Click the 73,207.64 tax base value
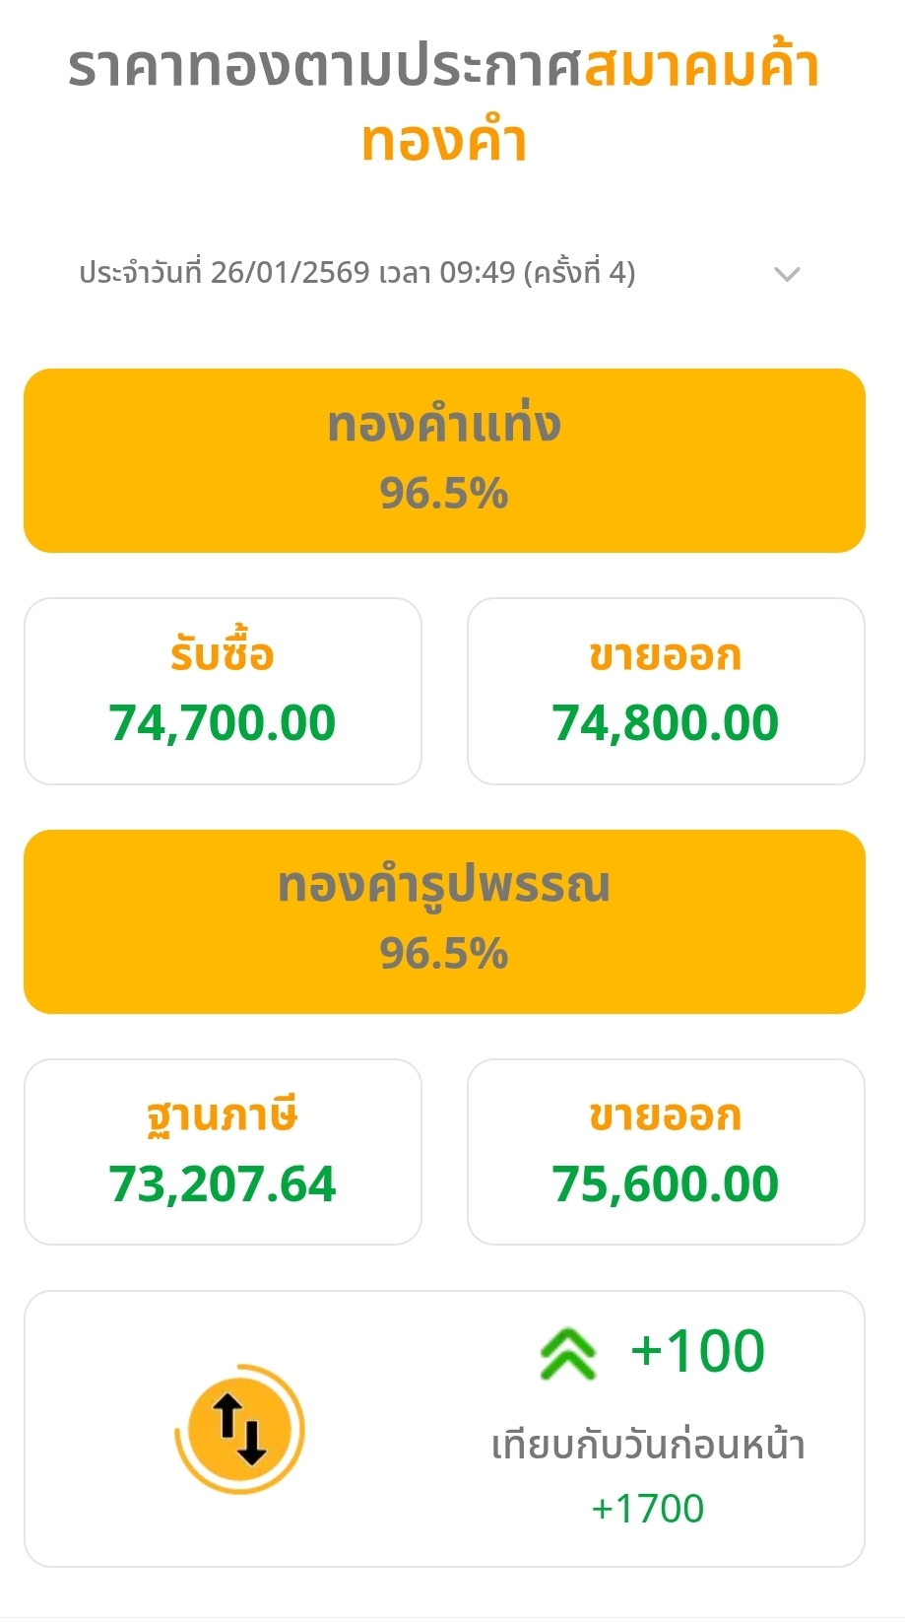 point(223,1184)
